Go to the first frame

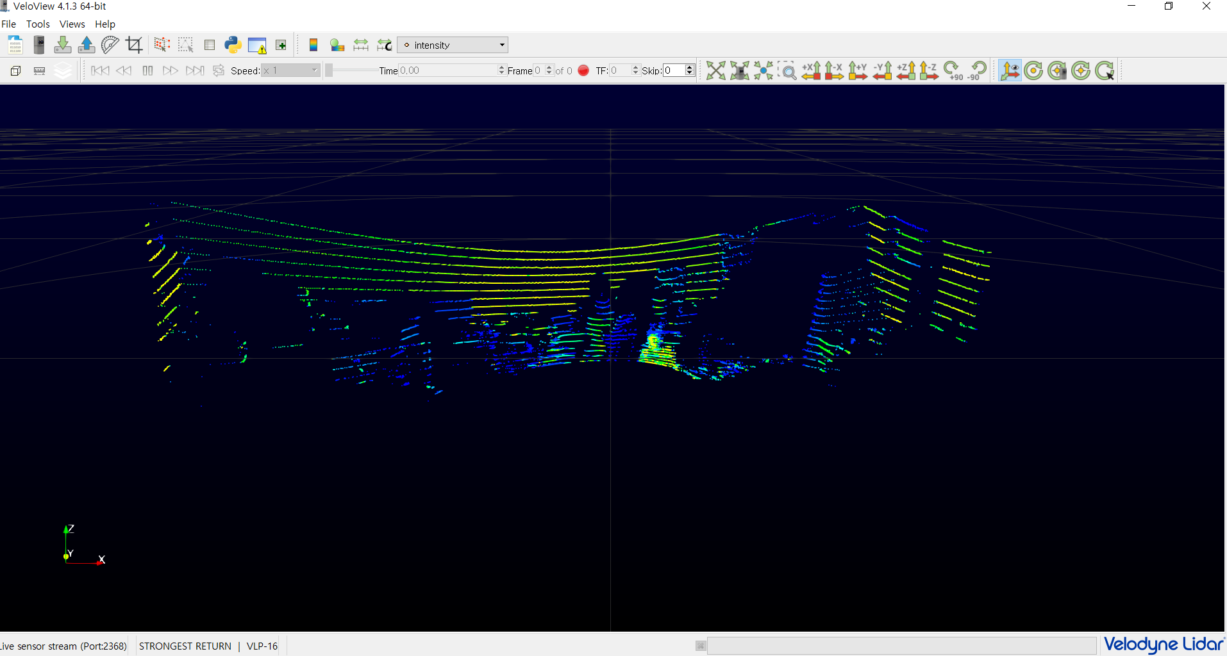coord(100,70)
